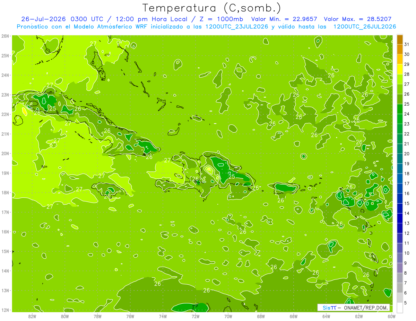Click the 30 label on the color scale
The height and width of the screenshot is (321, 416).
[x=407, y=54]
